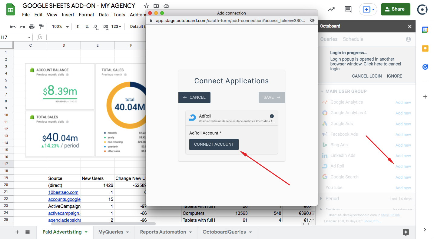434x239 pixels.
Task: Open the name box dropdown for I17
Action: (29, 38)
